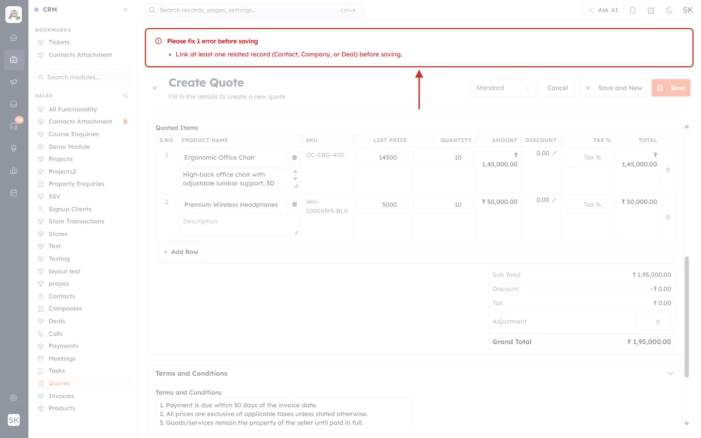Open Quotes module in sidebar
This screenshot has height=438, width=701.
83,383
